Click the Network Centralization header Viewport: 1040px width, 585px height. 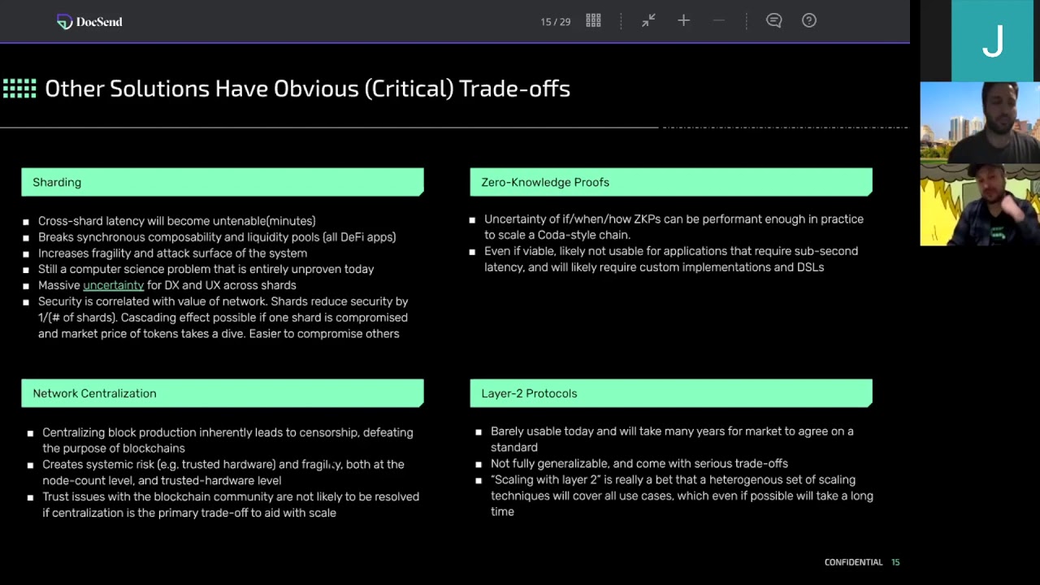(x=223, y=393)
